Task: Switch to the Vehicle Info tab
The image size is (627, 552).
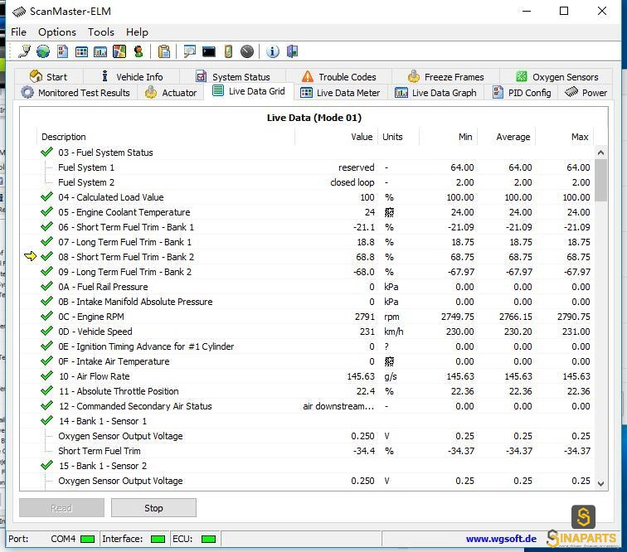Action: pyautogui.click(x=132, y=76)
